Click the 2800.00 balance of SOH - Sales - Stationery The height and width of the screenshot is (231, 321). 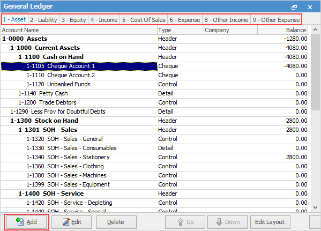[x=297, y=157]
